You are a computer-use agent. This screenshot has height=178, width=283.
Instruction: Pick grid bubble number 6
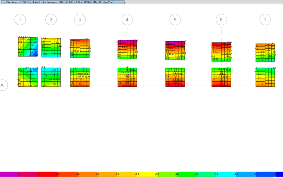click(x=221, y=20)
